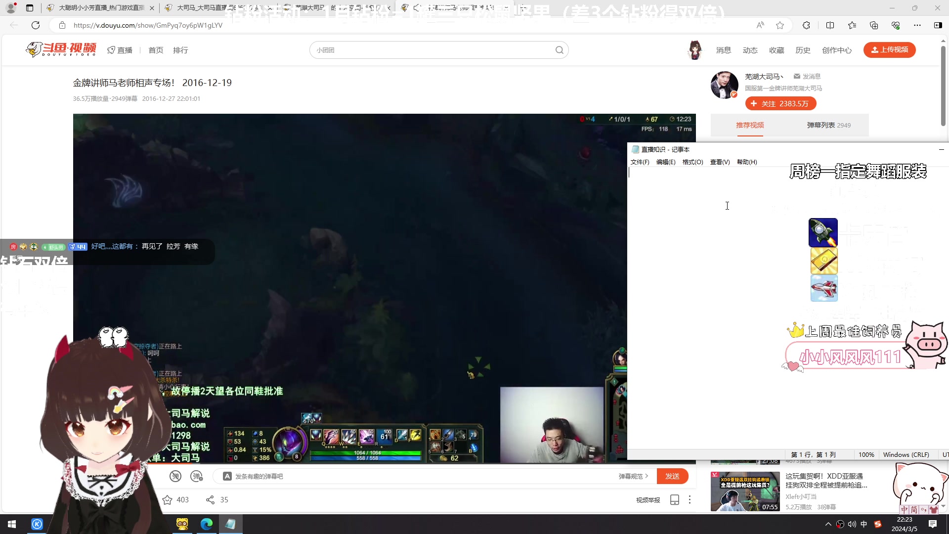Switch to the 弹幕列表 tab
The width and height of the screenshot is (949, 534).
click(829, 125)
